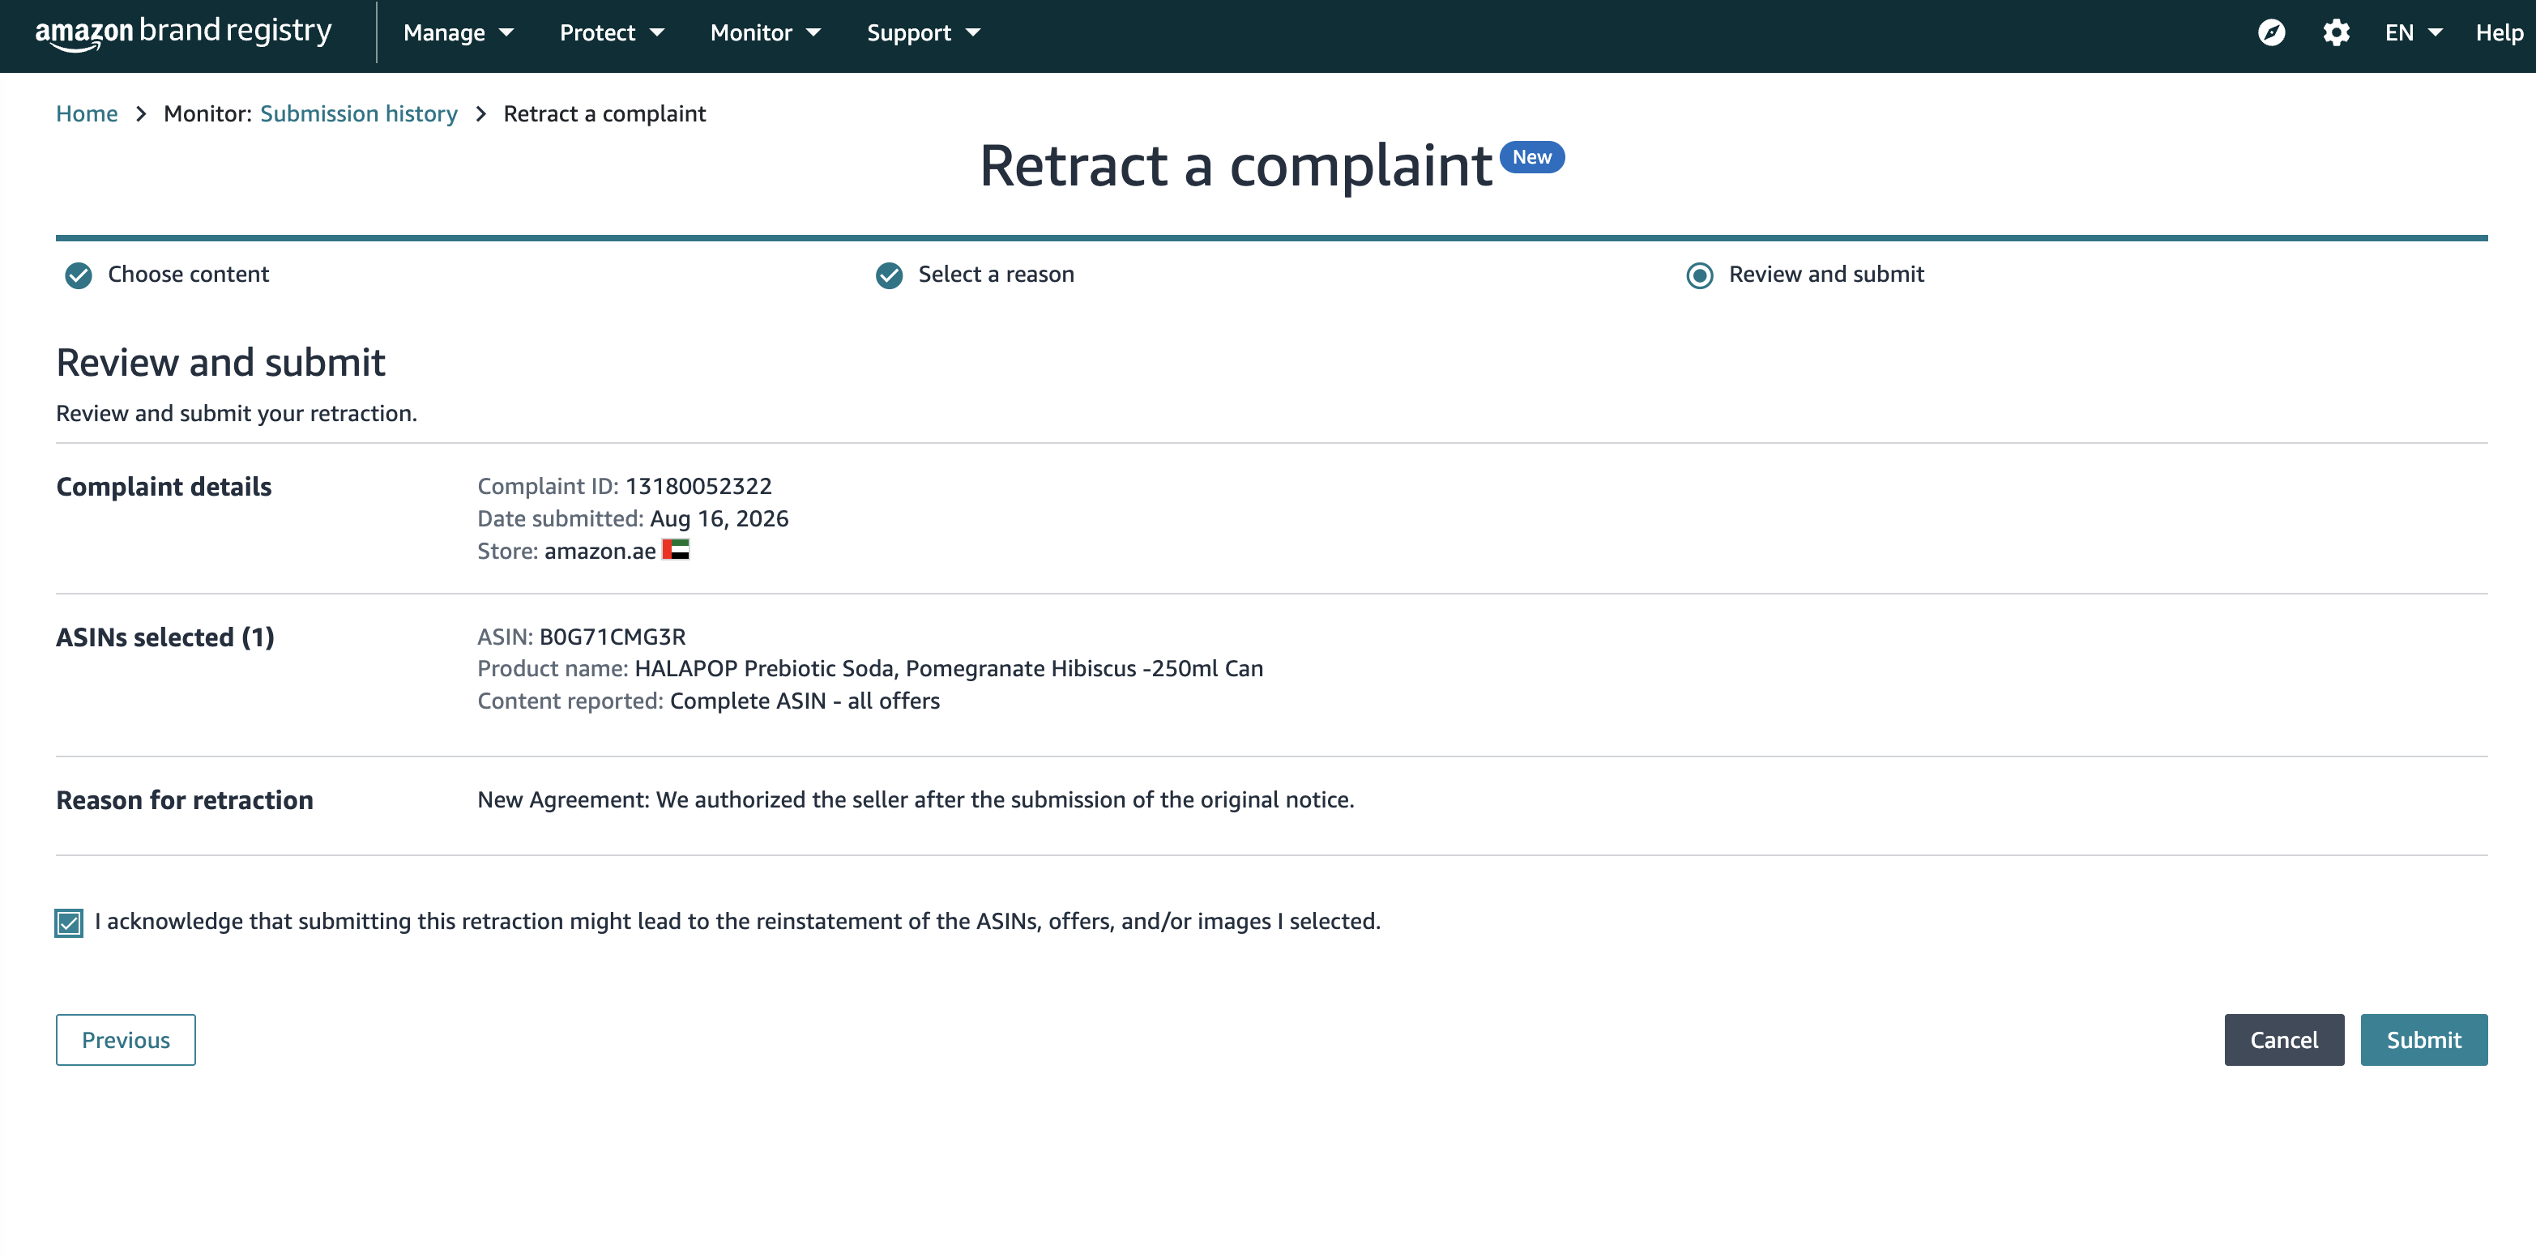Click the Choose content step label
2536x1257 pixels.
[x=188, y=274]
